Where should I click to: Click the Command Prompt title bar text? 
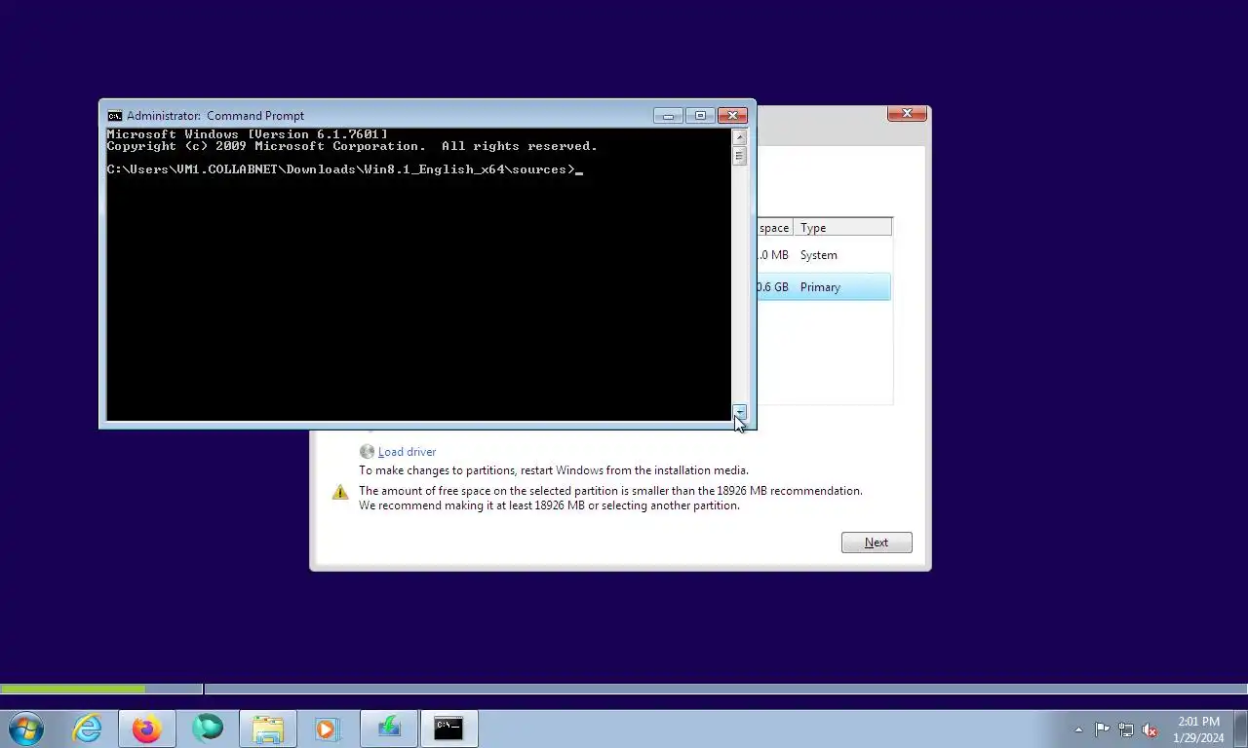click(214, 116)
